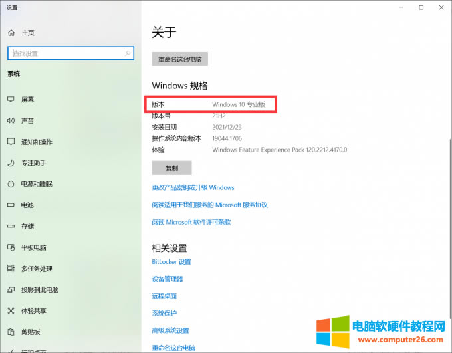The image size is (452, 353).
Task: Close the Settings window
Action: coord(441,7)
